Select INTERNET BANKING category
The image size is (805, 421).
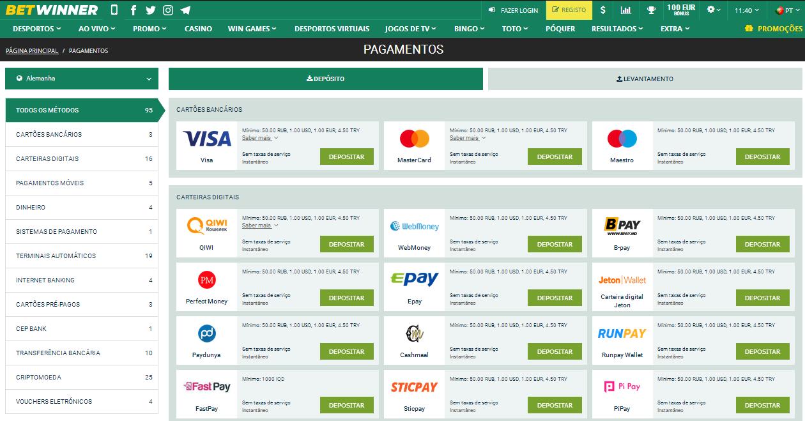[x=82, y=280]
